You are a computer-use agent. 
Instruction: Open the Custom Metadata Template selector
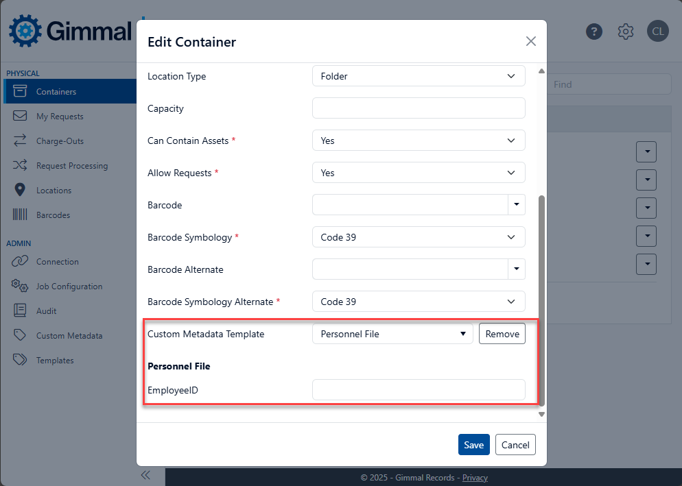392,334
